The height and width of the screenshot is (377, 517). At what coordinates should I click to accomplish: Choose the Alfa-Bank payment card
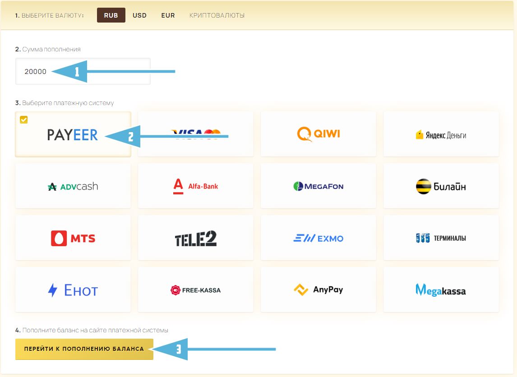[195, 186]
